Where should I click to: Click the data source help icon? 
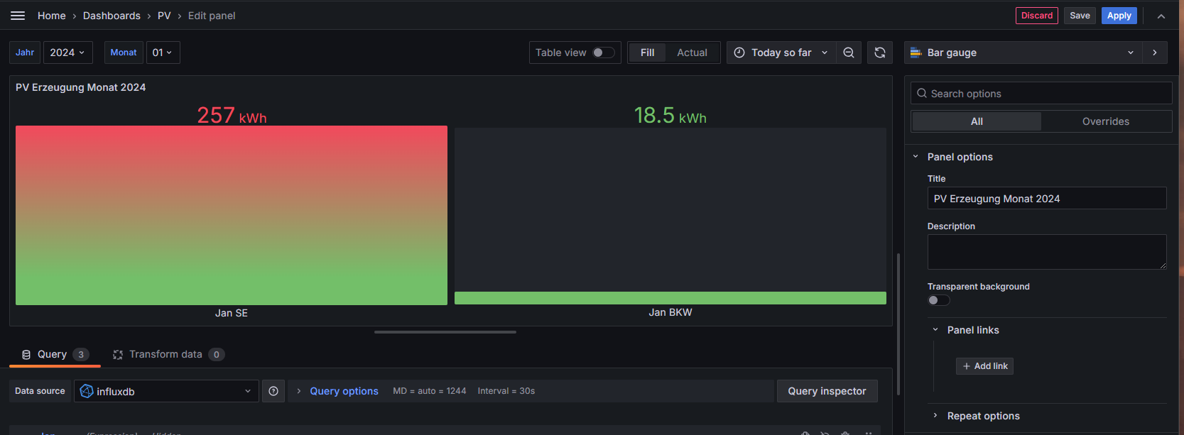pyautogui.click(x=273, y=391)
